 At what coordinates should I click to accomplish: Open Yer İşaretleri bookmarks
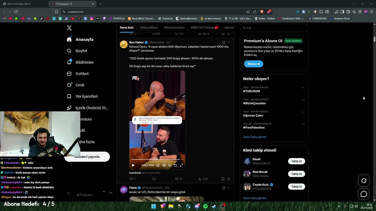tap(82, 96)
